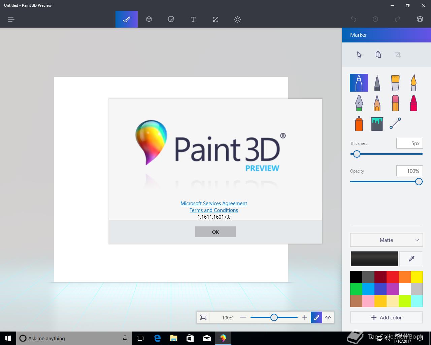Viewport: 431px width, 345px height.
Task: Select the Calligraphy pen tool
Action: point(377,83)
